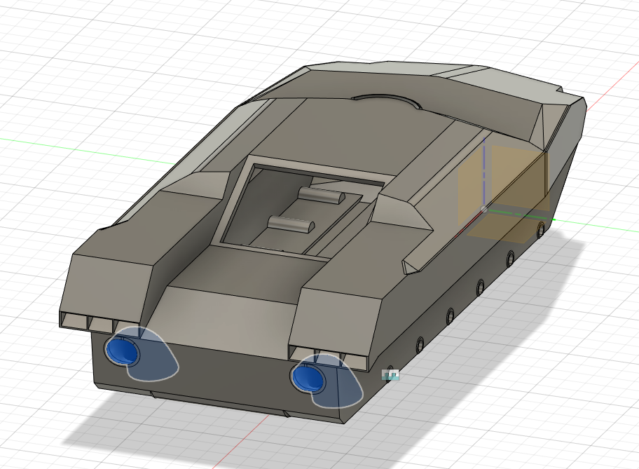Click the curved arc edge on the roof

click(x=385, y=97)
